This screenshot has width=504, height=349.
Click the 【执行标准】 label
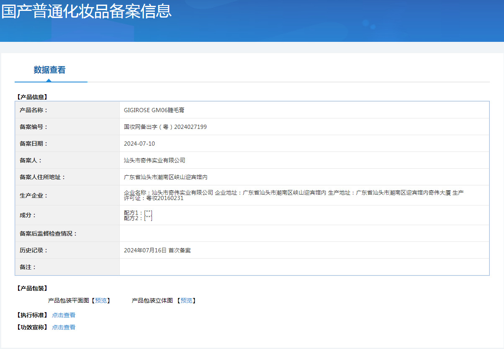[x=32, y=315]
